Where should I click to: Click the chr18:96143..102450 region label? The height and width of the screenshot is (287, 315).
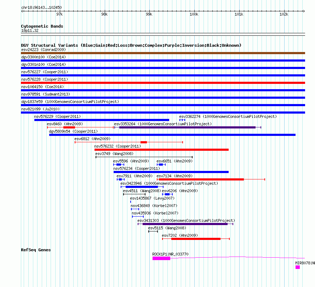click(41, 8)
